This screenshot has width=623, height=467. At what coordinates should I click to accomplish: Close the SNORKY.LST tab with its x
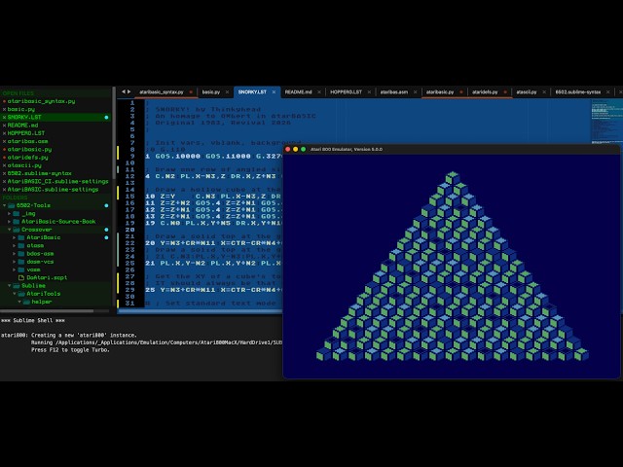(x=274, y=92)
